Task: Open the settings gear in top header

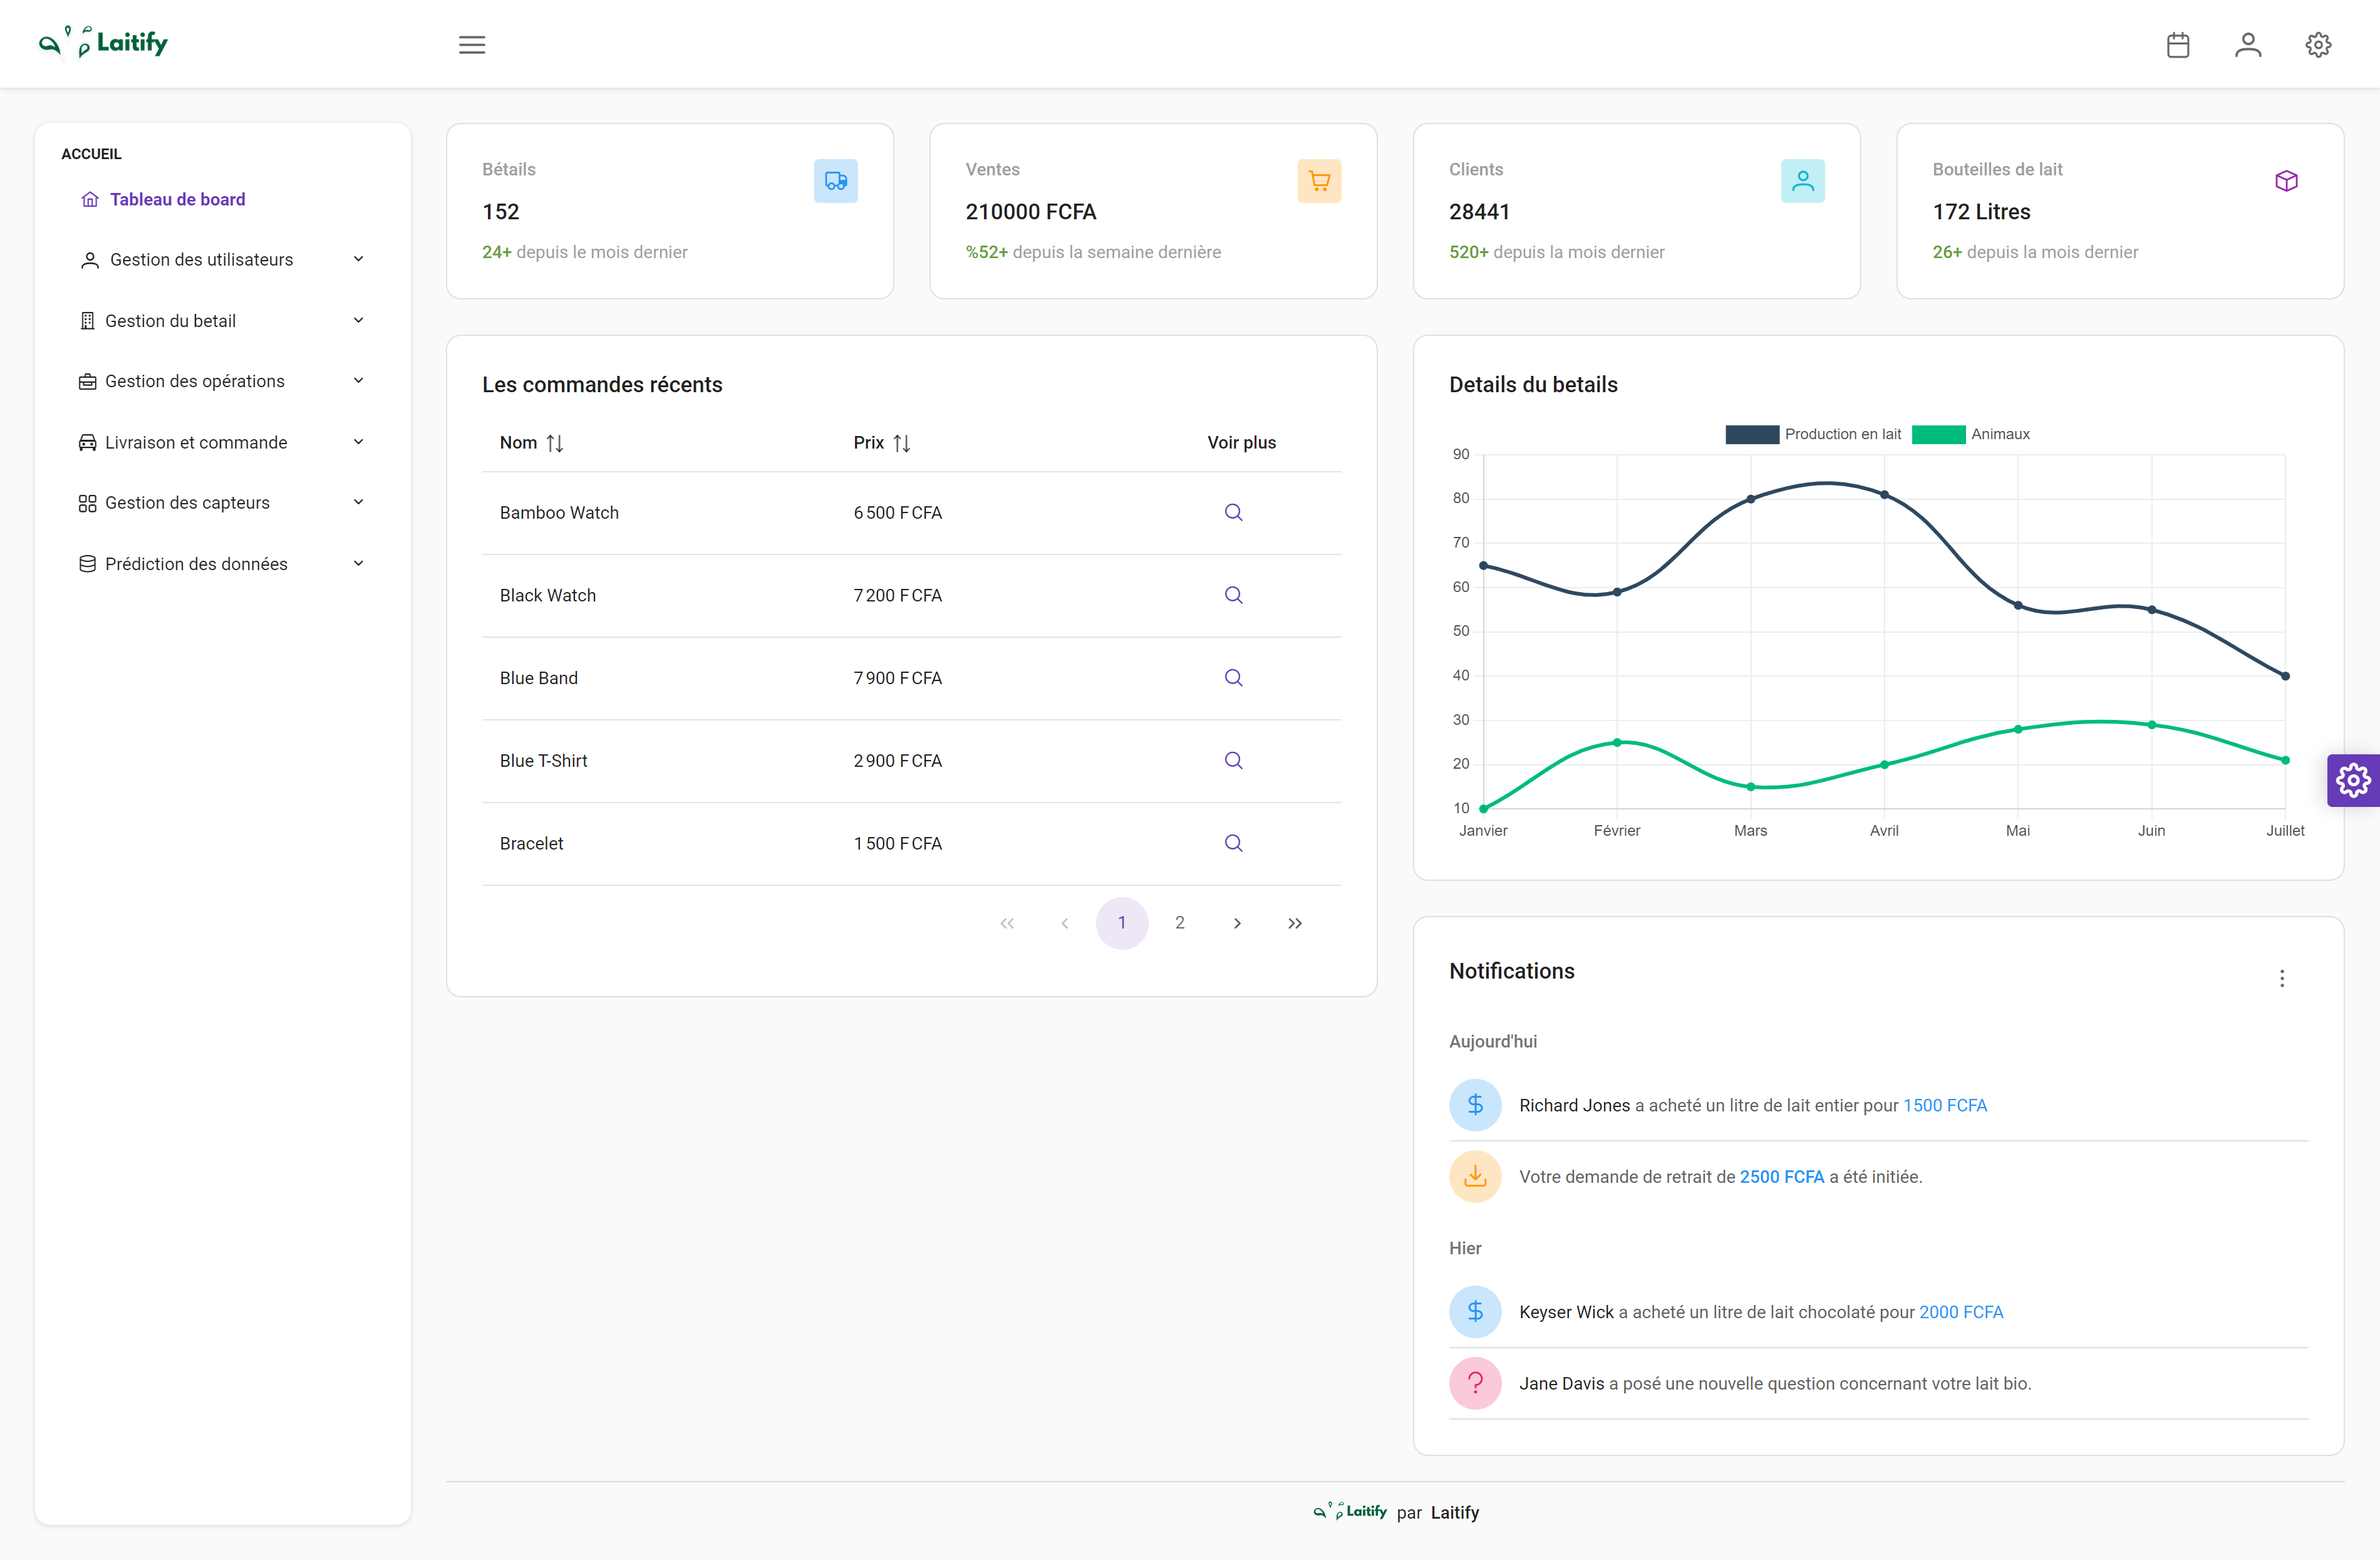Action: tap(2318, 45)
